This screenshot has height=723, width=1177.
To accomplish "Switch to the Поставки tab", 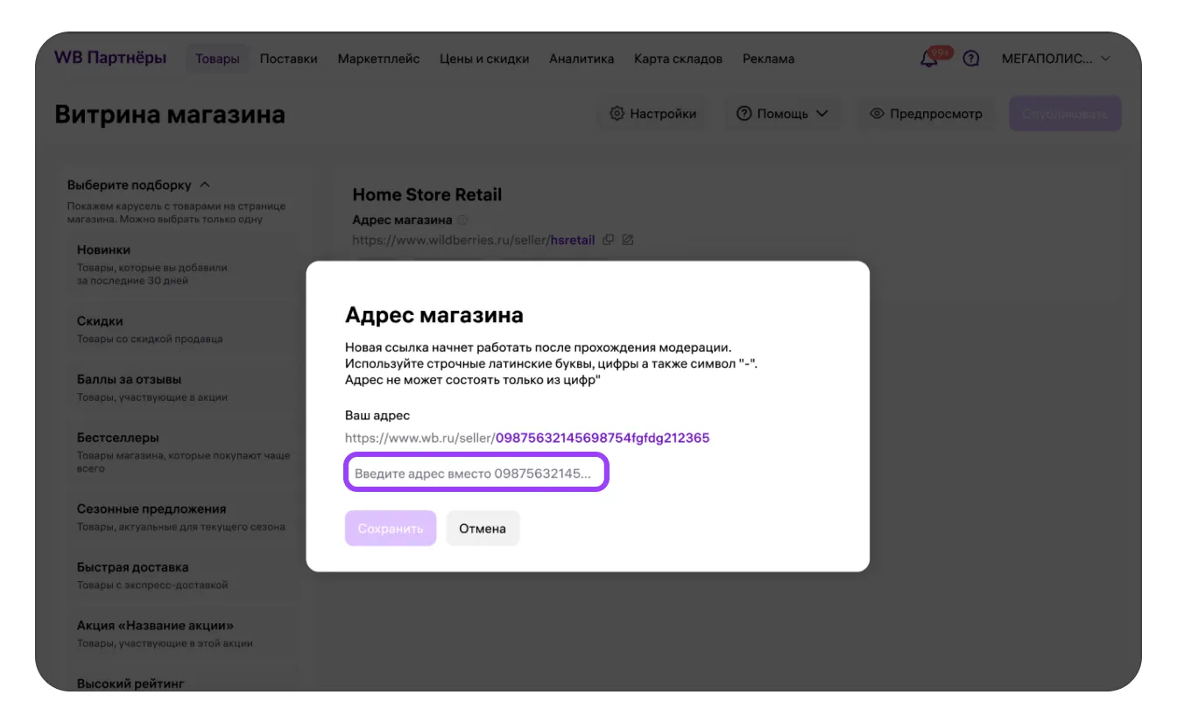I will [x=288, y=59].
